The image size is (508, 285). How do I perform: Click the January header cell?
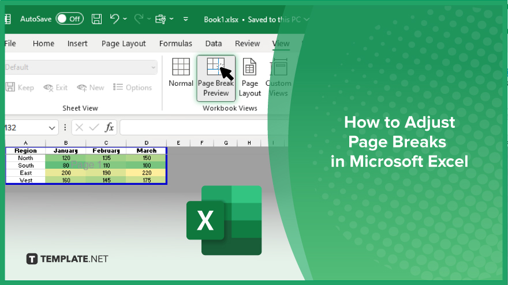pyautogui.click(x=66, y=151)
